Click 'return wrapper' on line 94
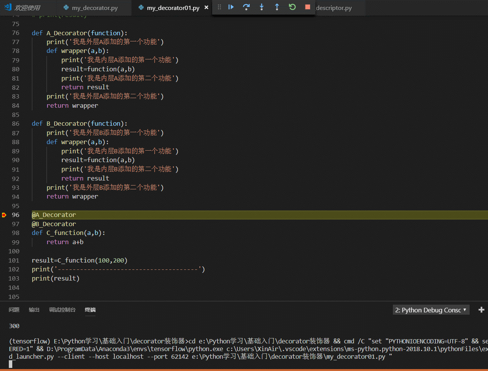Image resolution: width=488 pixels, height=371 pixels. [x=72, y=197]
